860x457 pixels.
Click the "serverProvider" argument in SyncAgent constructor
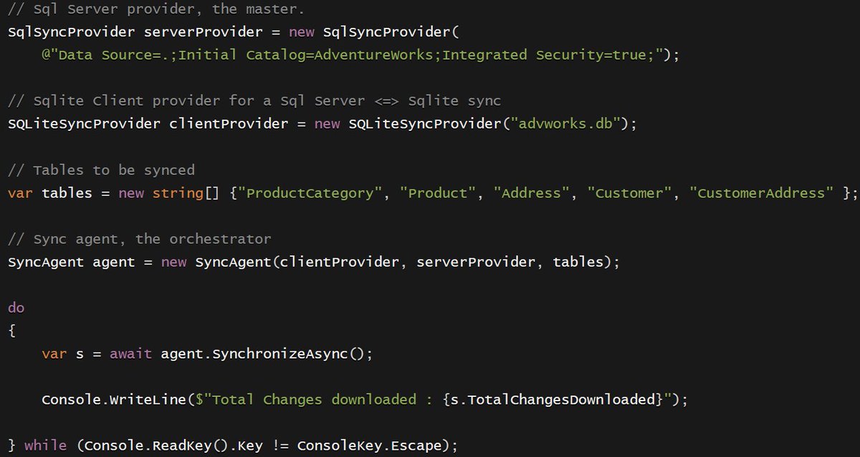point(476,262)
